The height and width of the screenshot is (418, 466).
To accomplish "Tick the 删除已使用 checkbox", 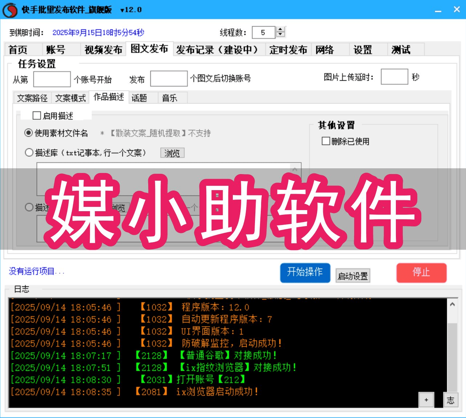I will click(326, 141).
